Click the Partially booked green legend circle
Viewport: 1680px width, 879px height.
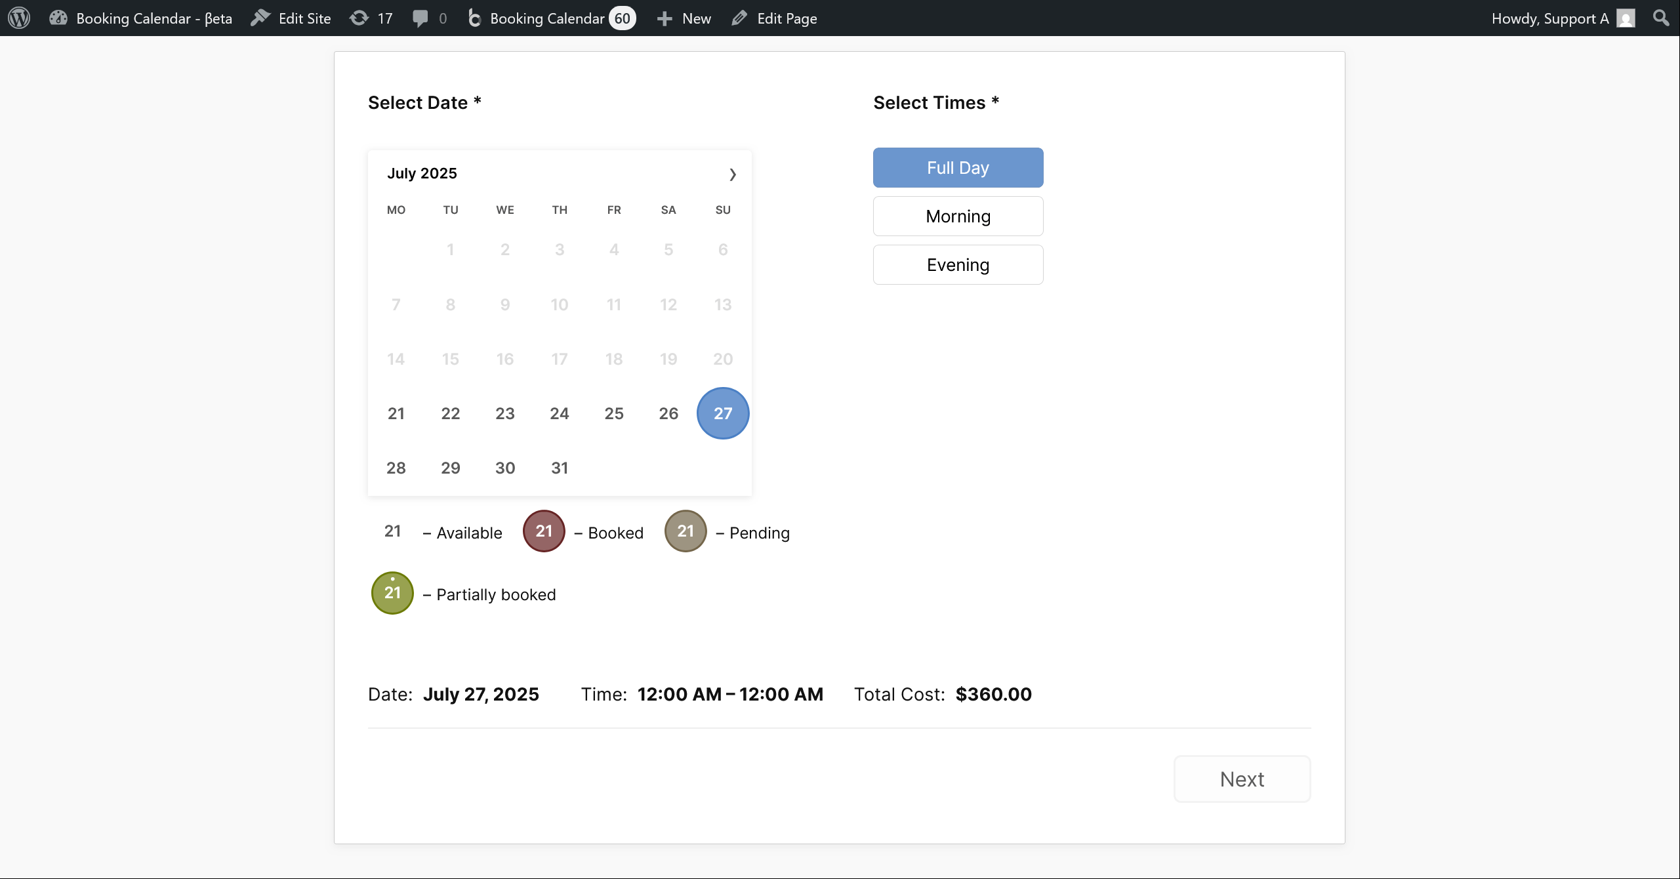(x=392, y=592)
